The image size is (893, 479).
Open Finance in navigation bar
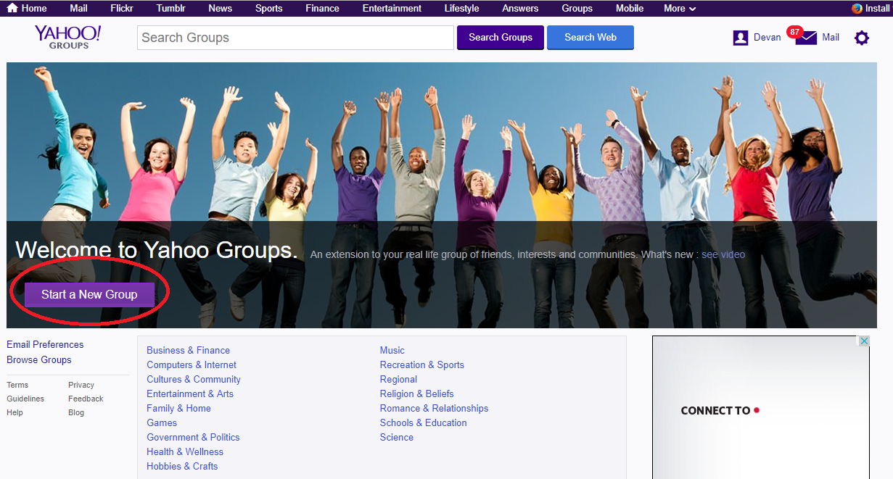[x=322, y=8]
